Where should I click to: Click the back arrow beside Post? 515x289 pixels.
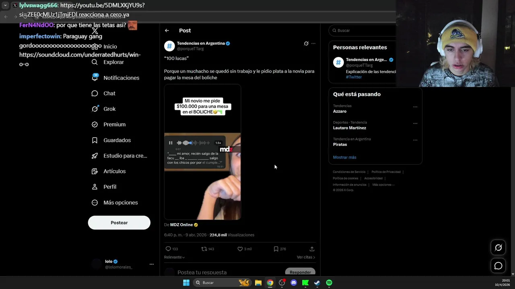click(x=167, y=31)
